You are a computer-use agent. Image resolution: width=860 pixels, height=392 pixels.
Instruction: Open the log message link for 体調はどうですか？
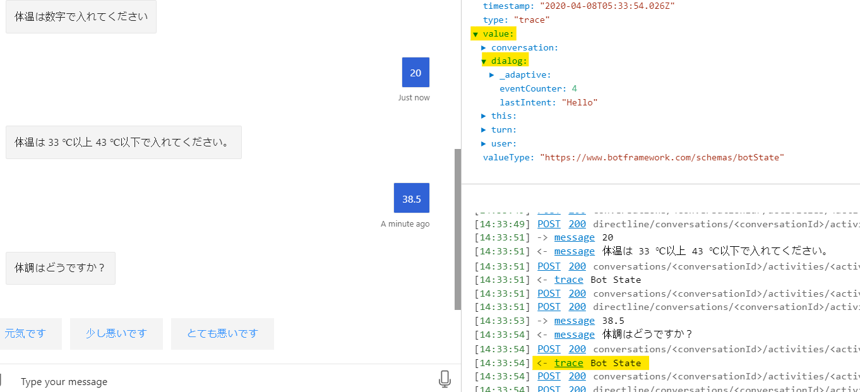(x=575, y=335)
